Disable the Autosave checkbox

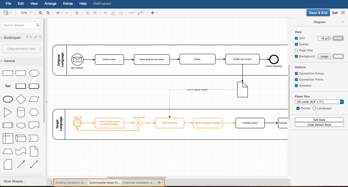(x=296, y=86)
